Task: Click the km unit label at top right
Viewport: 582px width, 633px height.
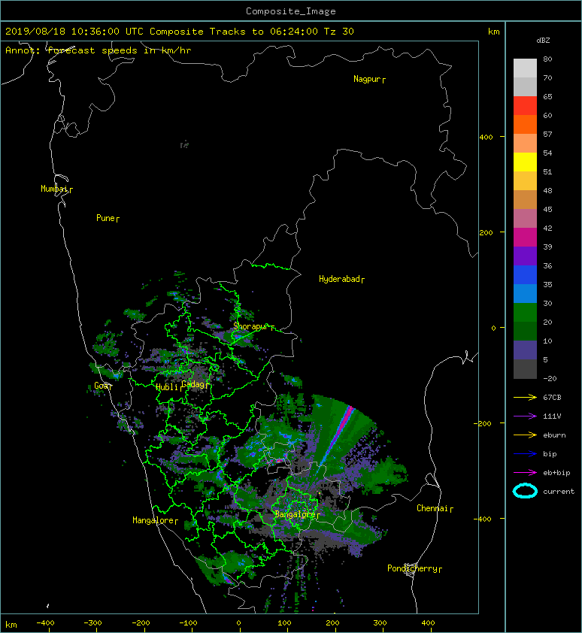Action: pos(494,32)
